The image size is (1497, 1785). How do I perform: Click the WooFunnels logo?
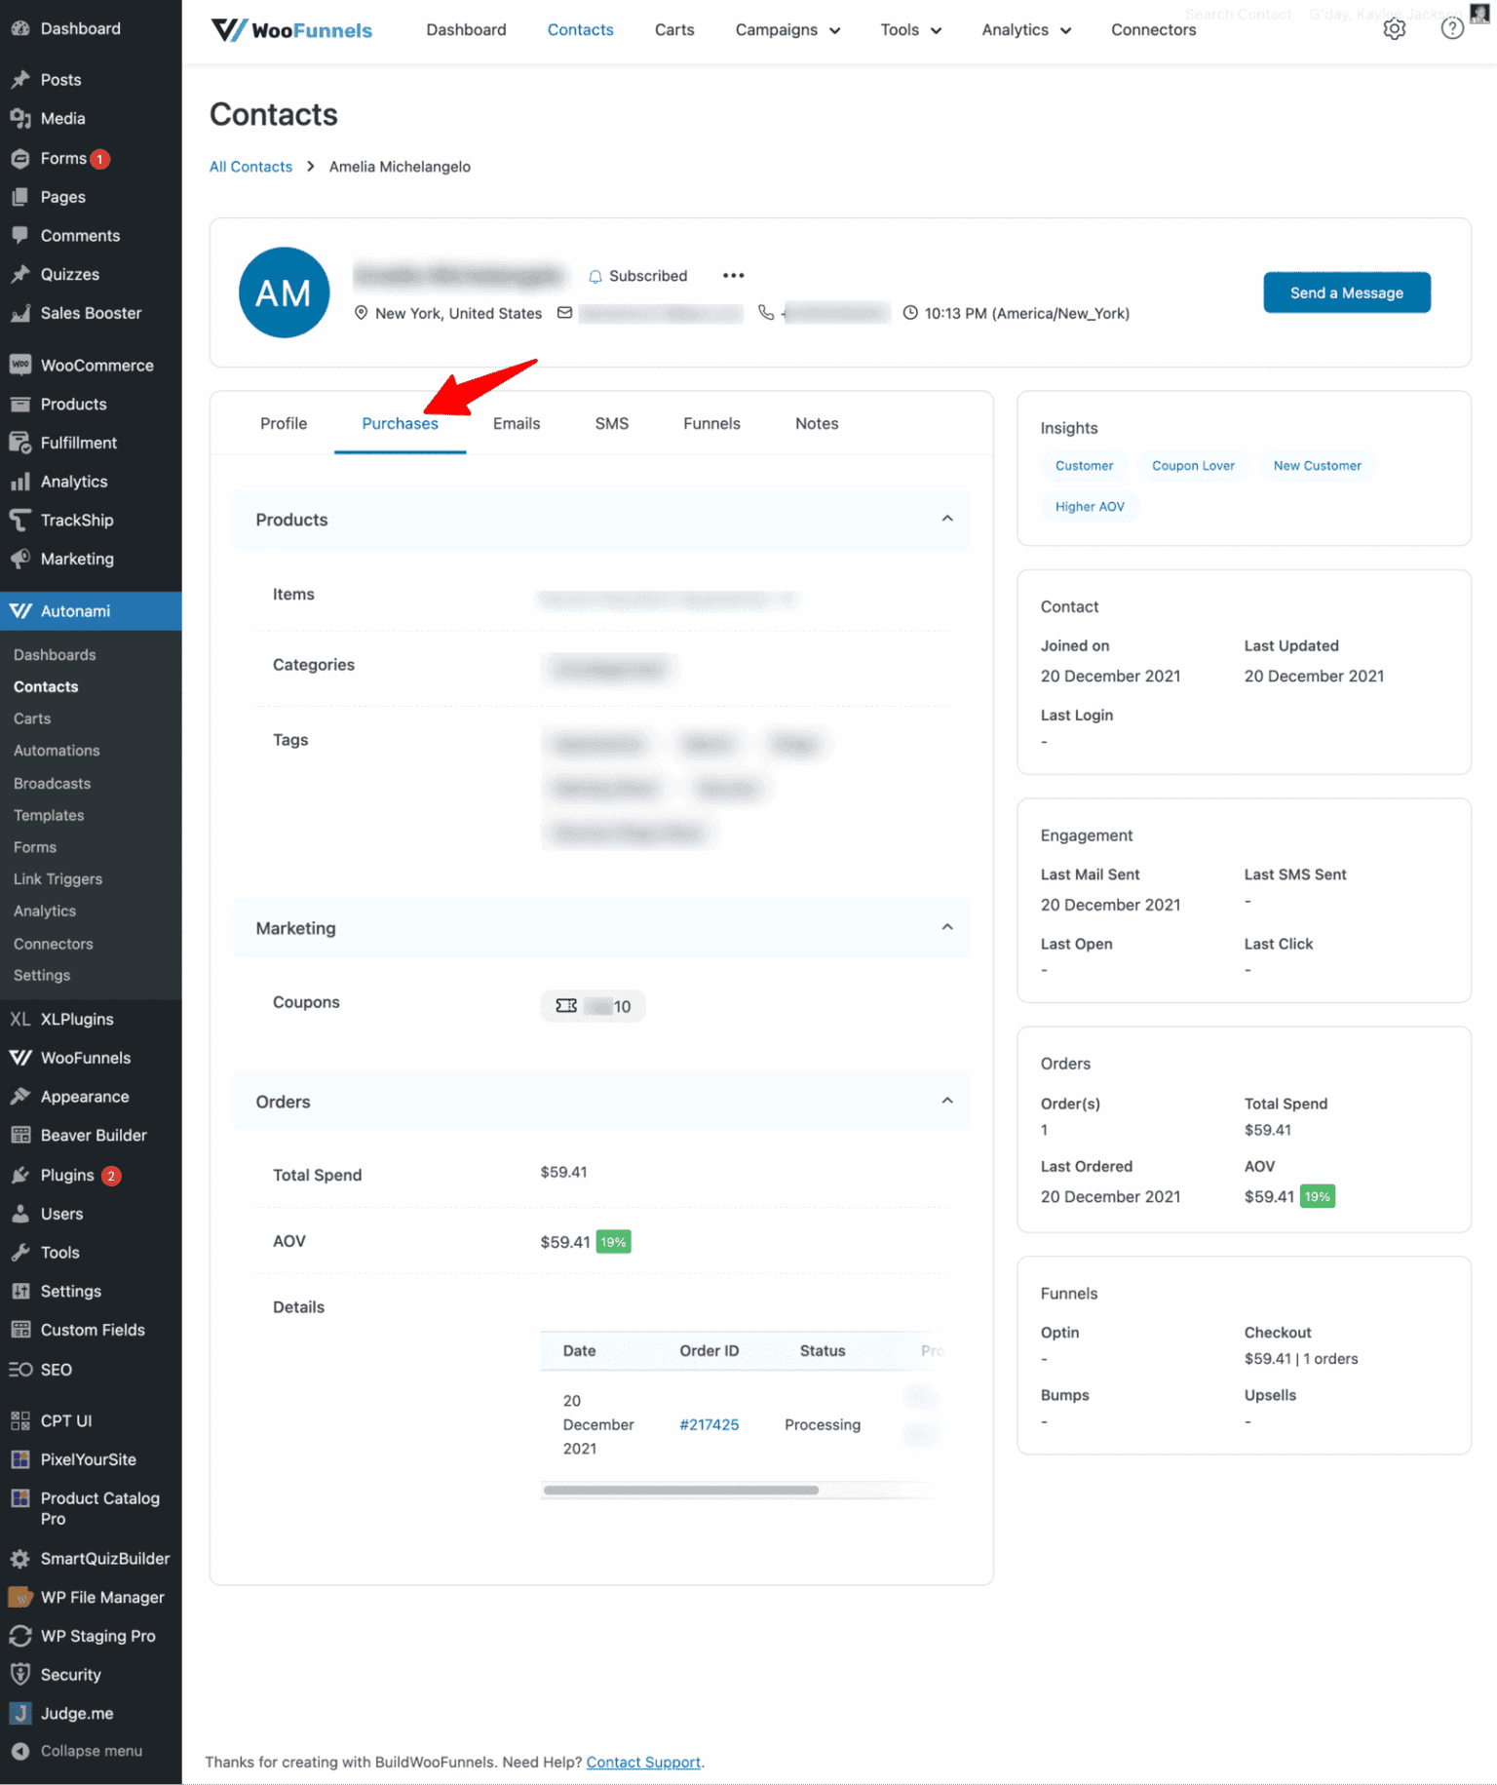(291, 30)
